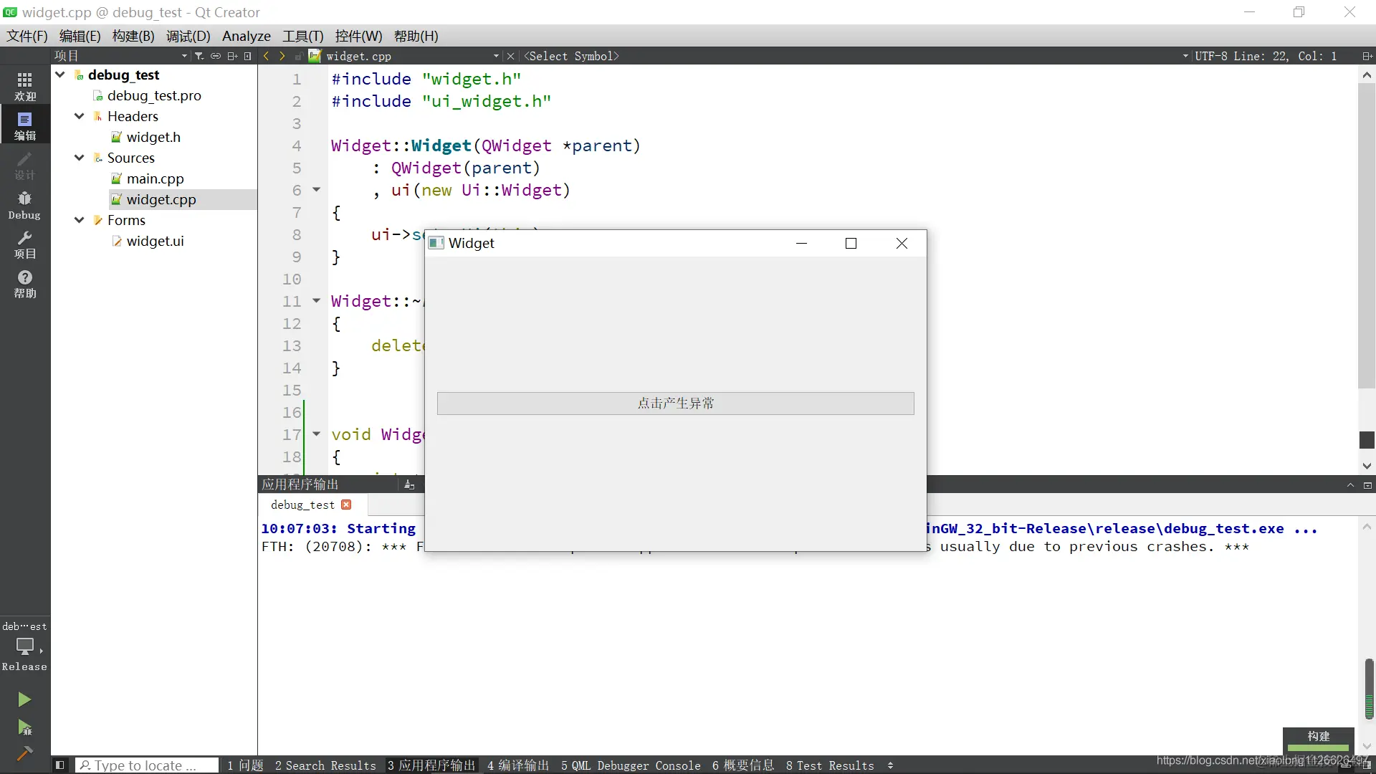Open the Help (帮助) mode
Screen dimensions: 1376x774
tap(24, 284)
